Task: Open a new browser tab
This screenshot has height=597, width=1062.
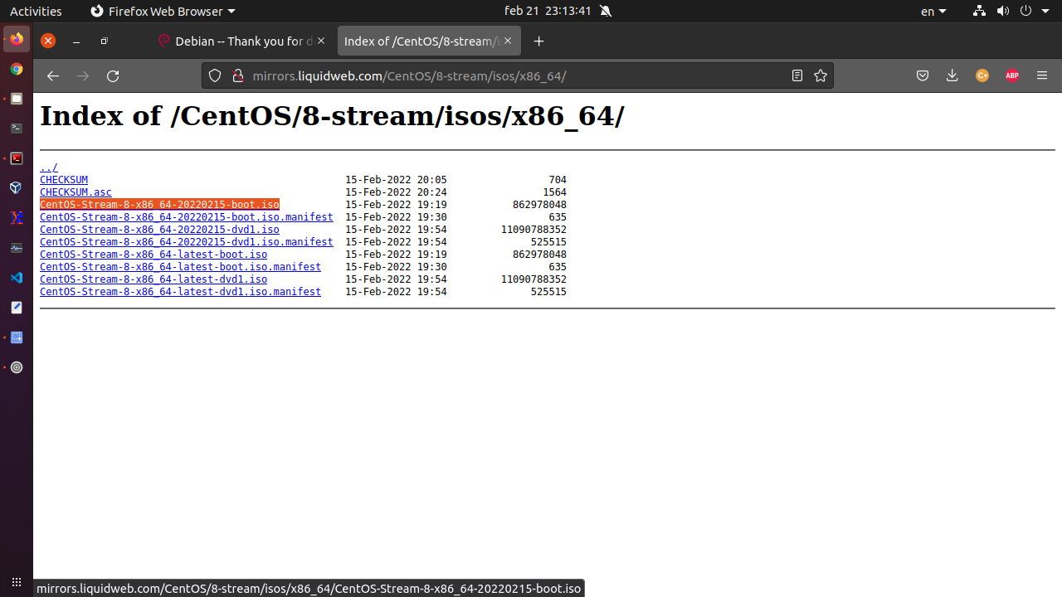Action: 539,41
